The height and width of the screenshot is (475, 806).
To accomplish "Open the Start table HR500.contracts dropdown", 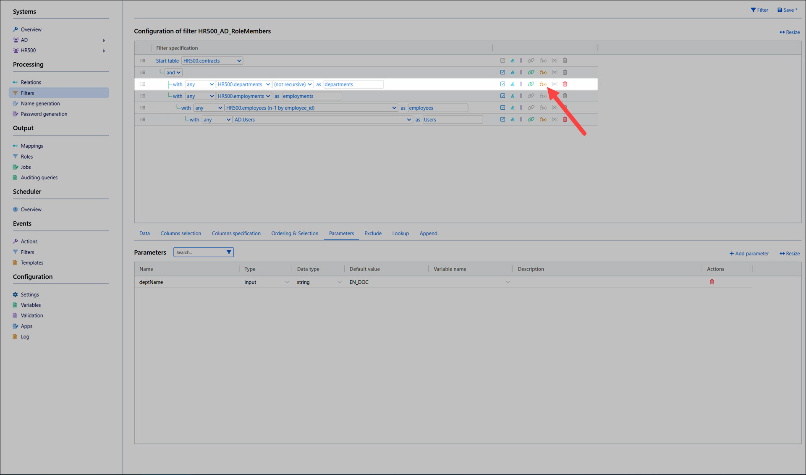I will pyautogui.click(x=212, y=61).
